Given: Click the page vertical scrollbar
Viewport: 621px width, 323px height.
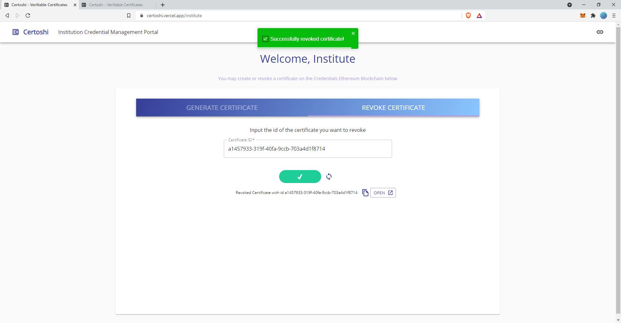Looking at the screenshot, I should coord(618,170).
